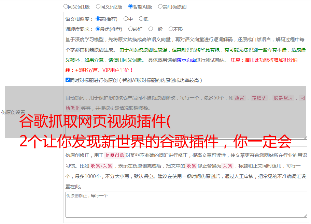This screenshot has height=224, width=311.
Task: Set 通顺度要求 to 一般
Action: [151, 29]
